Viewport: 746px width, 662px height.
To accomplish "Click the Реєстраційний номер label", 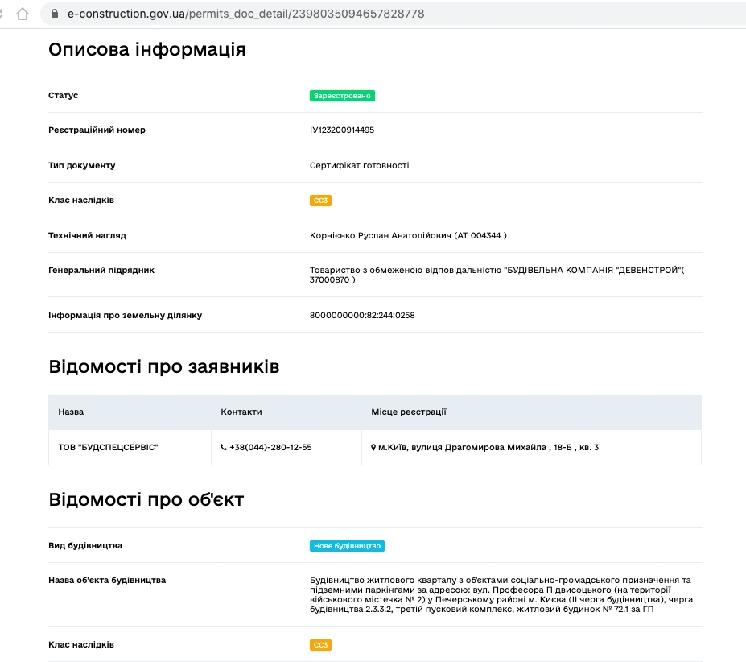I will pyautogui.click(x=97, y=130).
